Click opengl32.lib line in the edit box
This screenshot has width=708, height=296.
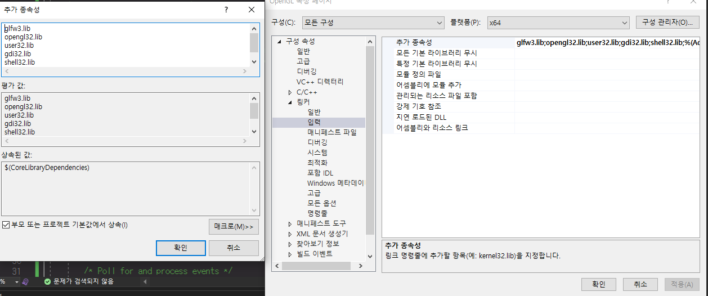pos(23,37)
